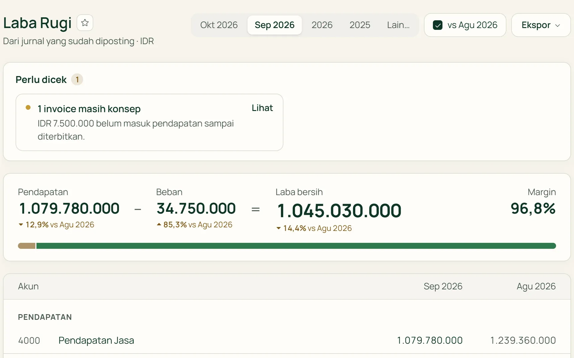
Task: Click the Agu 2026 table column header
Action: click(536, 286)
